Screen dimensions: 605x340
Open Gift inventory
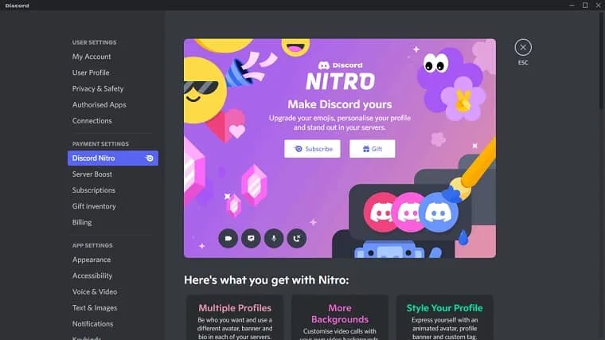pyautogui.click(x=94, y=206)
